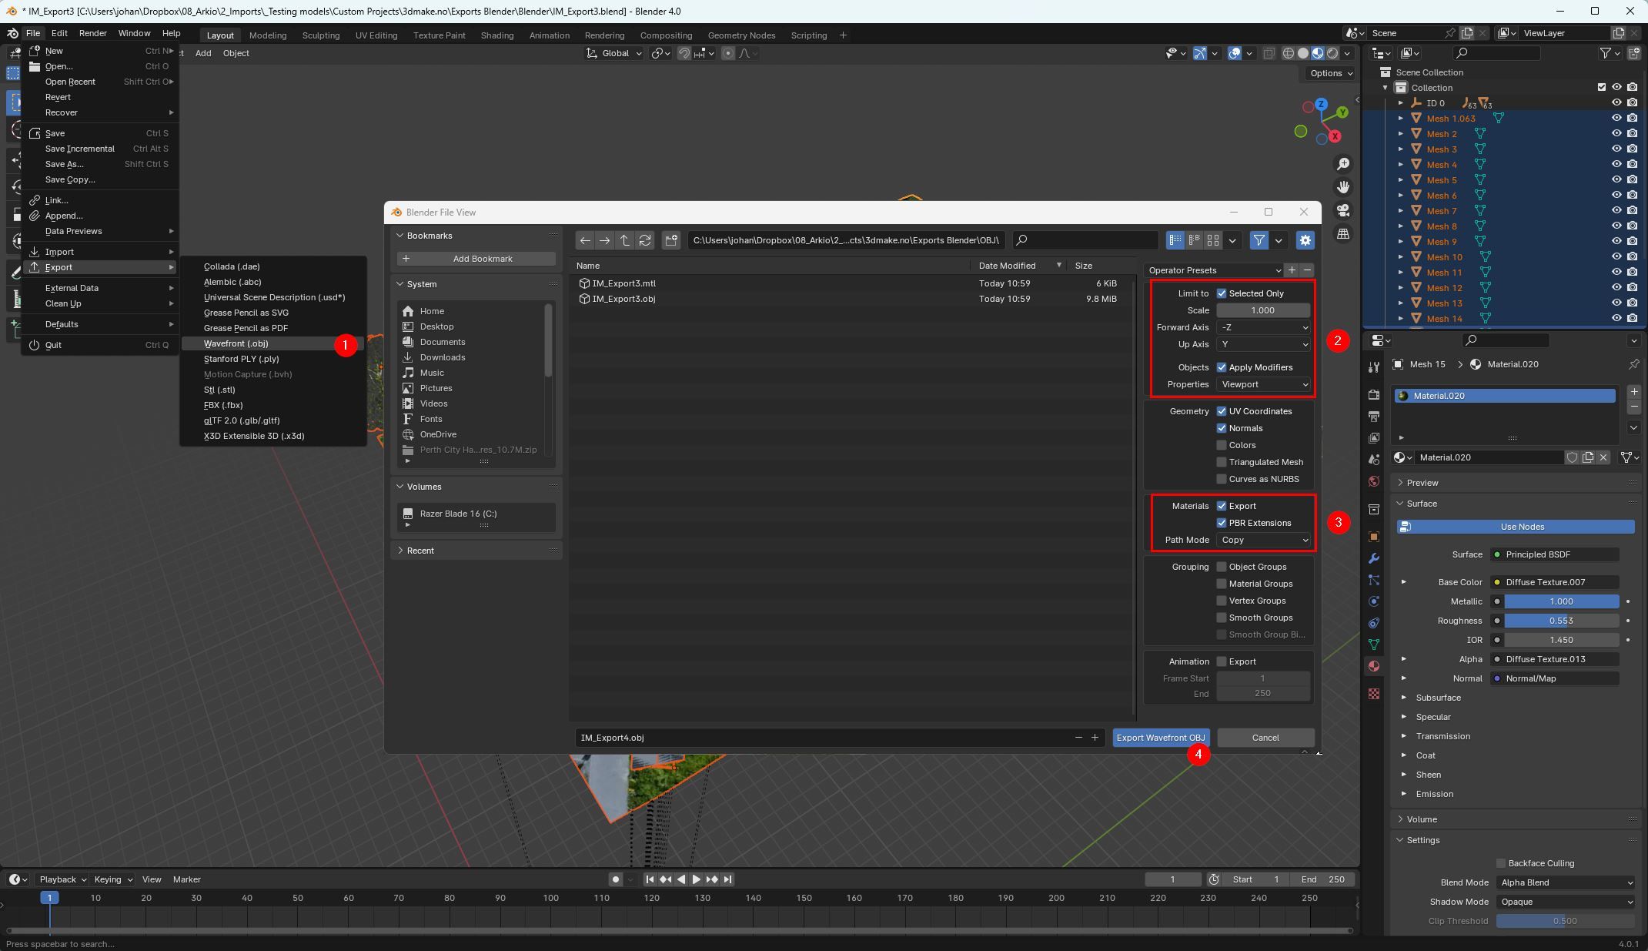1648x951 pixels.
Task: Toggle the options gear in File View
Action: click(1305, 240)
